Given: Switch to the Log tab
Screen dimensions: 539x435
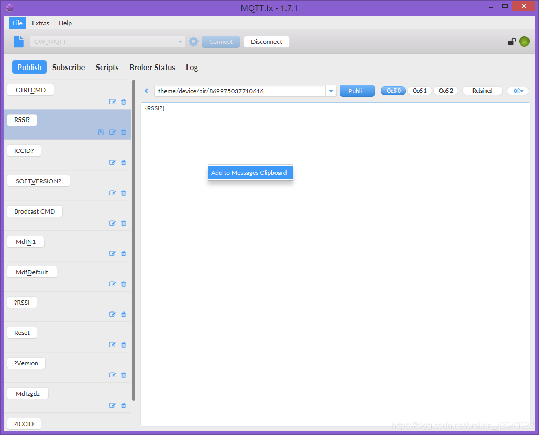Looking at the screenshot, I should pyautogui.click(x=192, y=68).
